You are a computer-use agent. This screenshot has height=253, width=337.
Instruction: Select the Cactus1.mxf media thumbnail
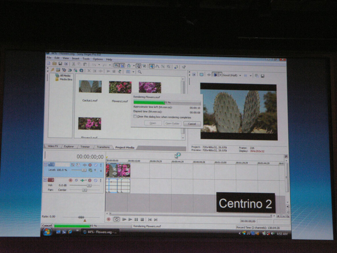[90, 87]
